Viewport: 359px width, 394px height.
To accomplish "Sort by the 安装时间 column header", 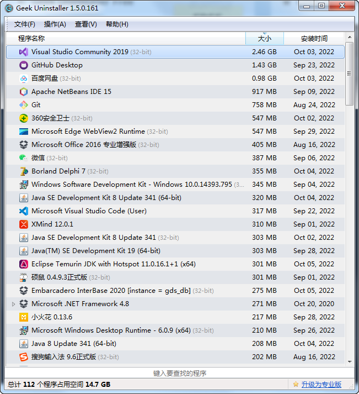I will pyautogui.click(x=314, y=39).
